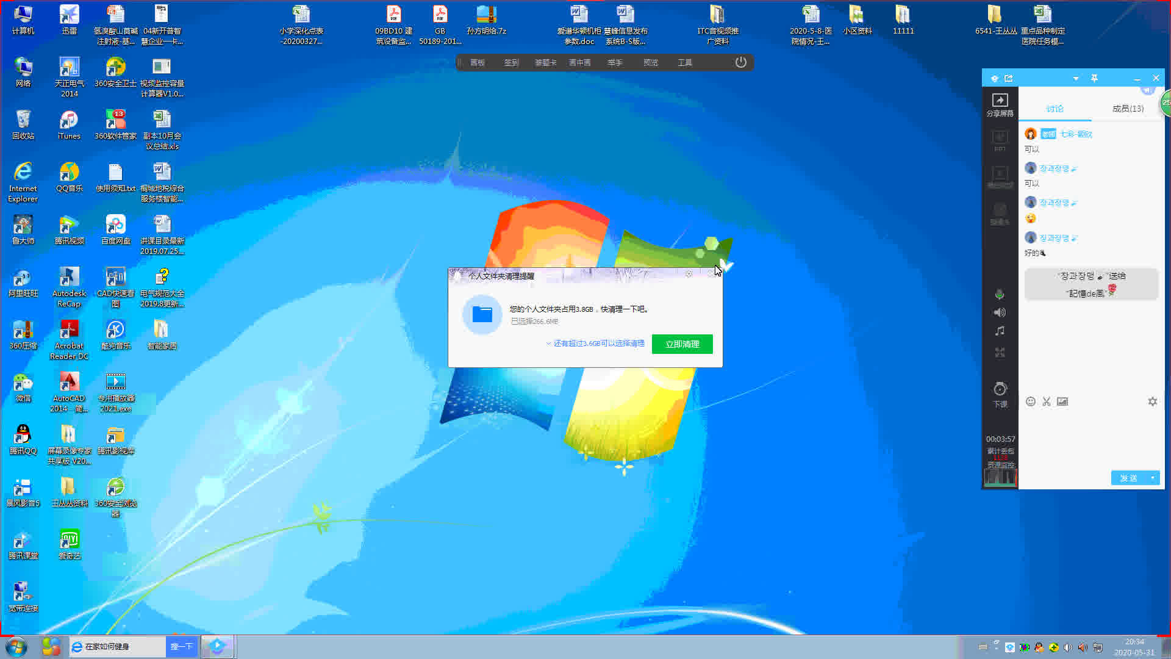Open the 答题卡 answer card

tap(545, 62)
